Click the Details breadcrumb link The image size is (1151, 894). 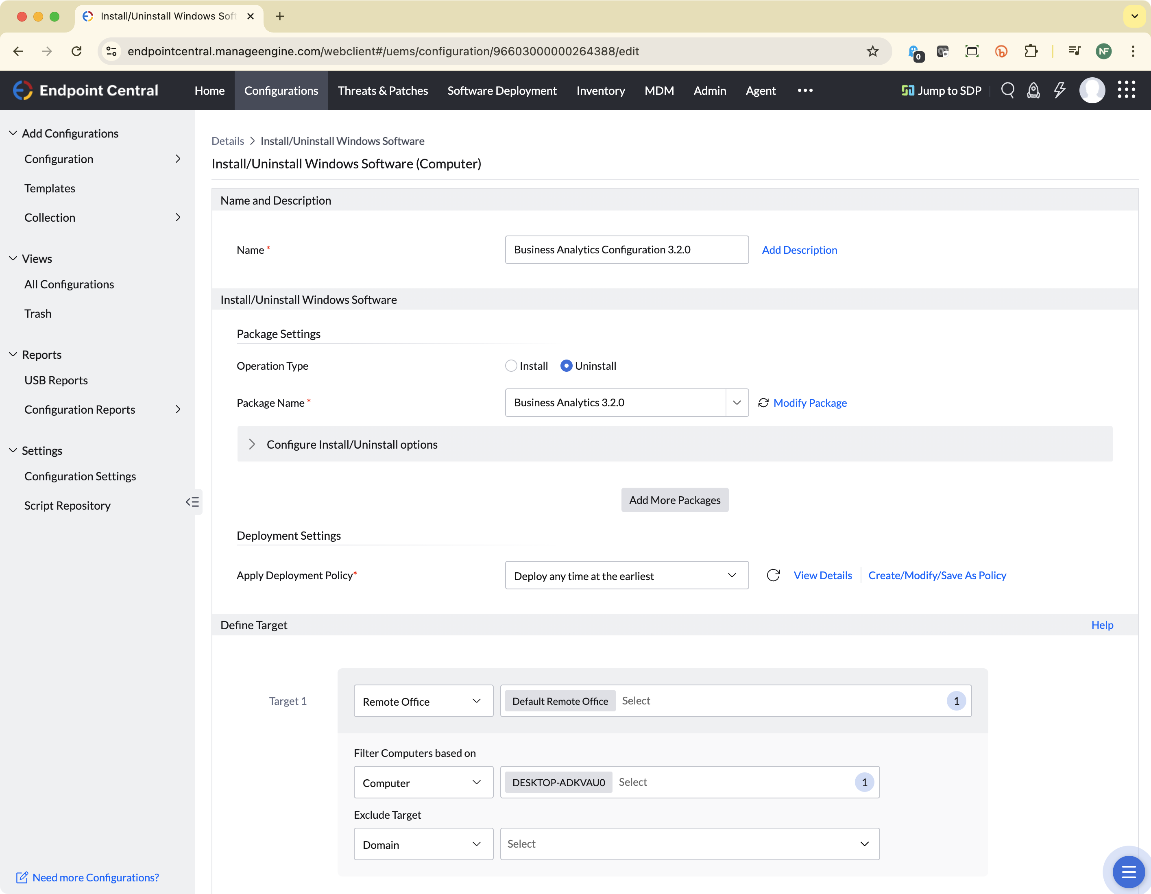(227, 141)
